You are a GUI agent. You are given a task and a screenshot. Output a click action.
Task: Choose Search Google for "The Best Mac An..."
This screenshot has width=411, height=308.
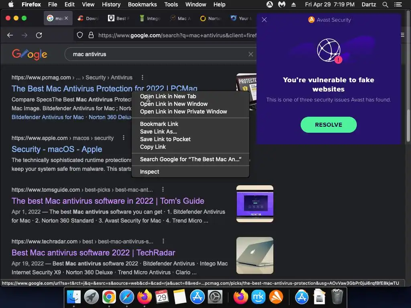pyautogui.click(x=190, y=159)
